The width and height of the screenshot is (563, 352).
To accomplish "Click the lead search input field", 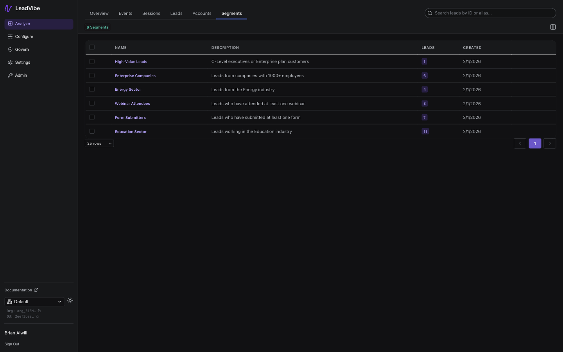I will (490, 13).
